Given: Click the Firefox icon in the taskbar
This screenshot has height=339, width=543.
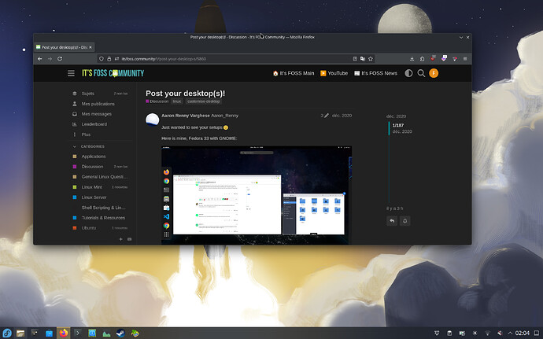Looking at the screenshot, I should click(x=64, y=332).
